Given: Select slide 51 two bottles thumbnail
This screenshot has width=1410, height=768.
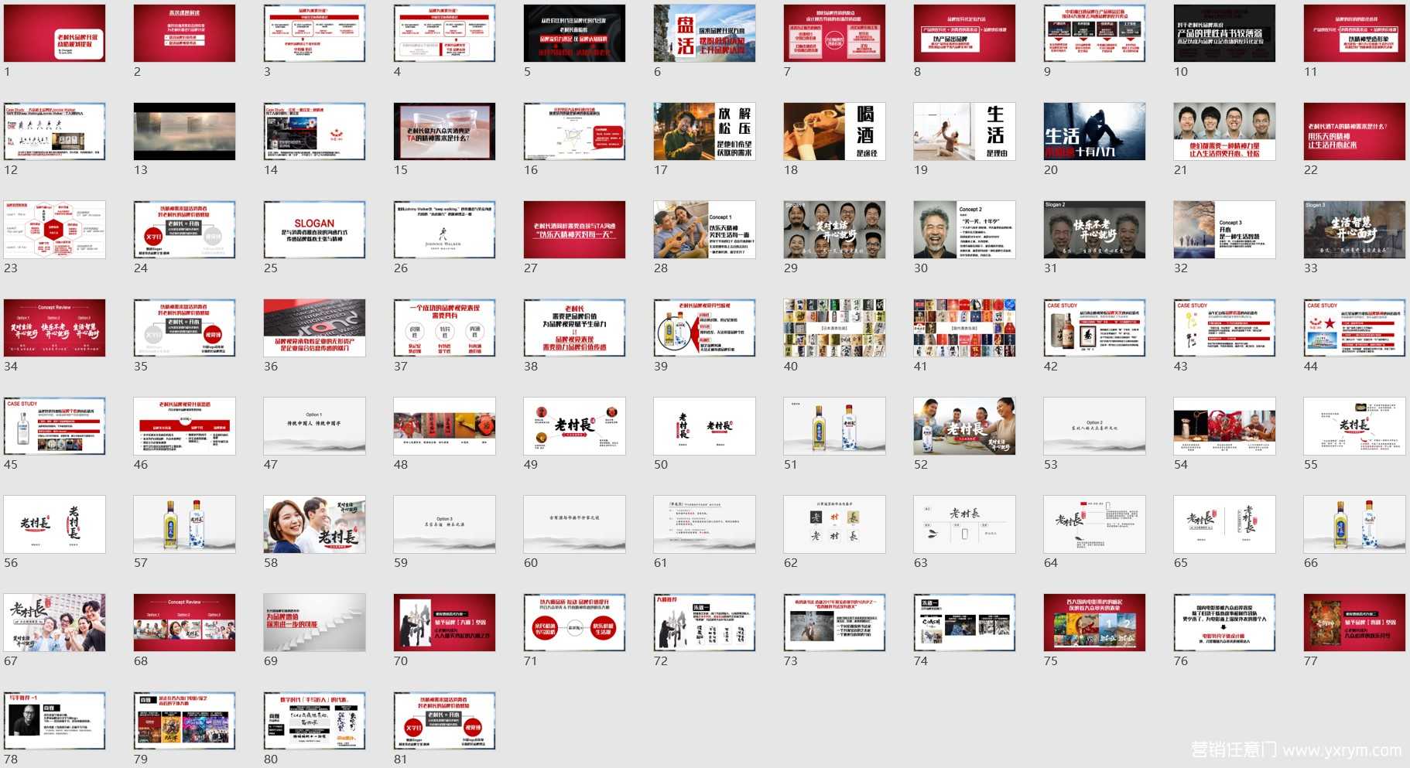Looking at the screenshot, I should click(834, 426).
